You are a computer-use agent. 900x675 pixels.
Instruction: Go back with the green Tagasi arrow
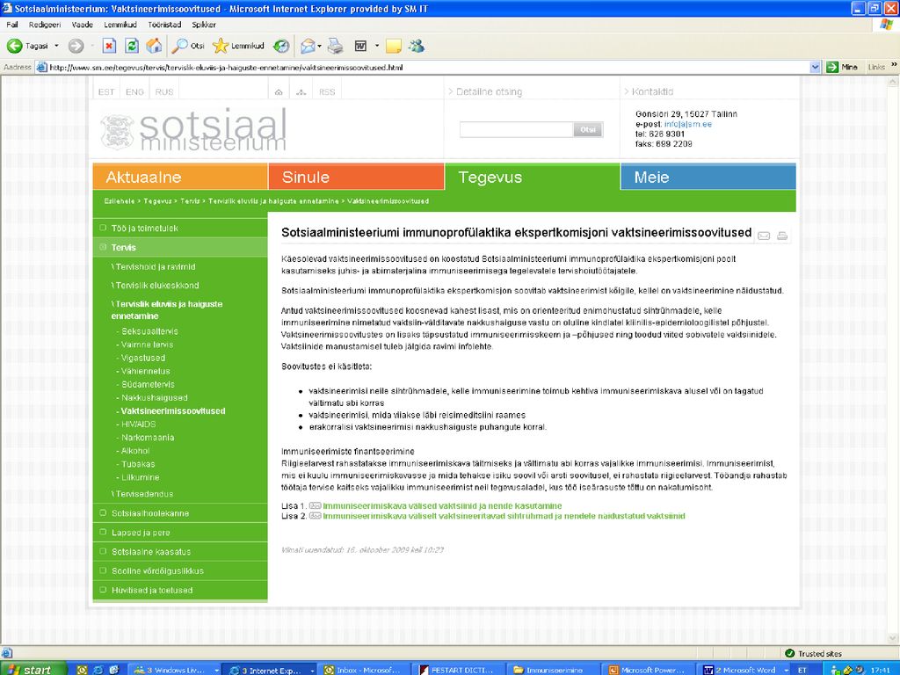coord(27,46)
